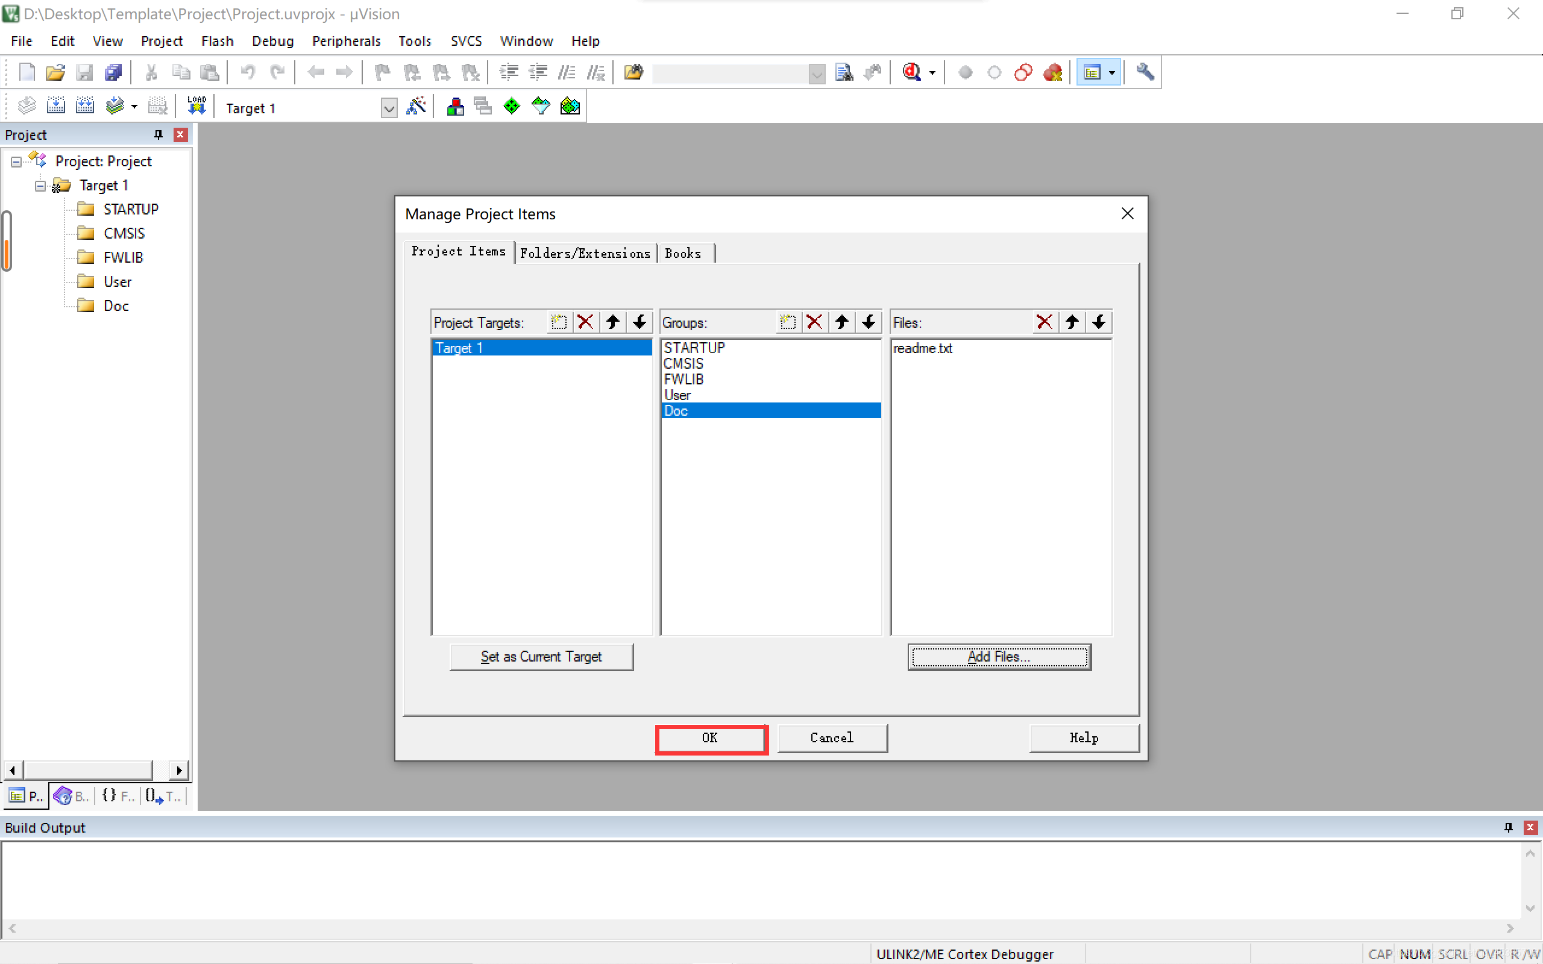Click the OK button
The width and height of the screenshot is (1543, 964).
coord(711,738)
